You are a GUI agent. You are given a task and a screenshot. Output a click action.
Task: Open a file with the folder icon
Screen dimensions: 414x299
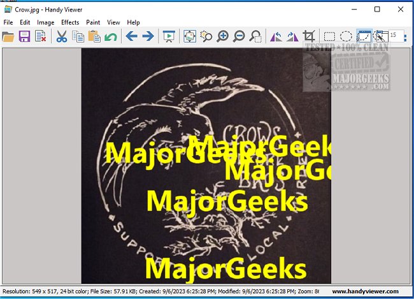coord(8,36)
